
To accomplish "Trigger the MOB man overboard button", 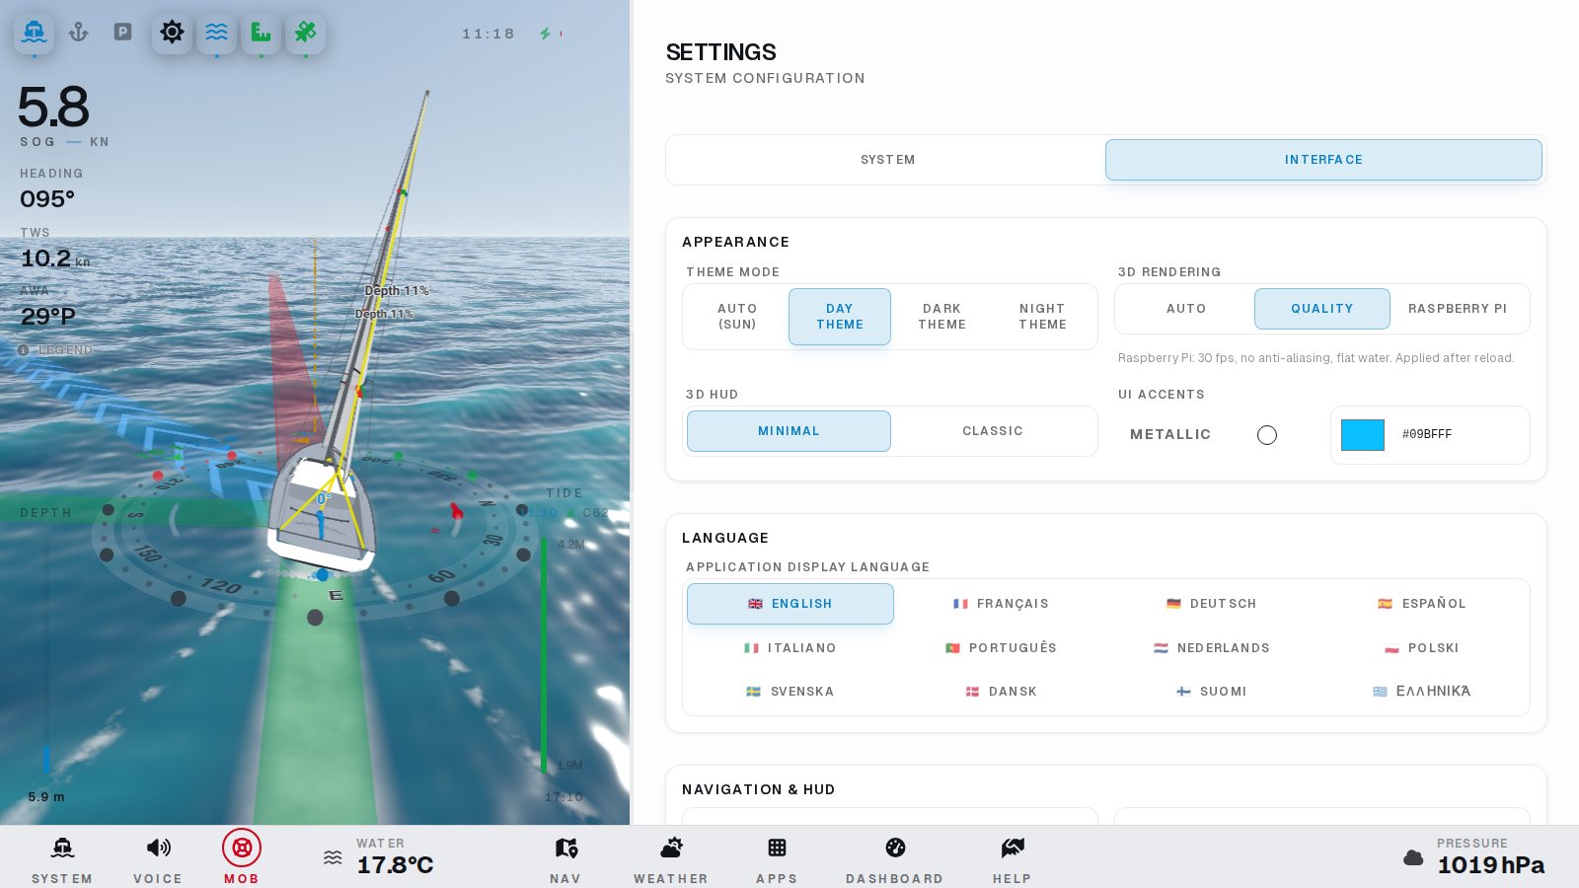I will click(242, 857).
